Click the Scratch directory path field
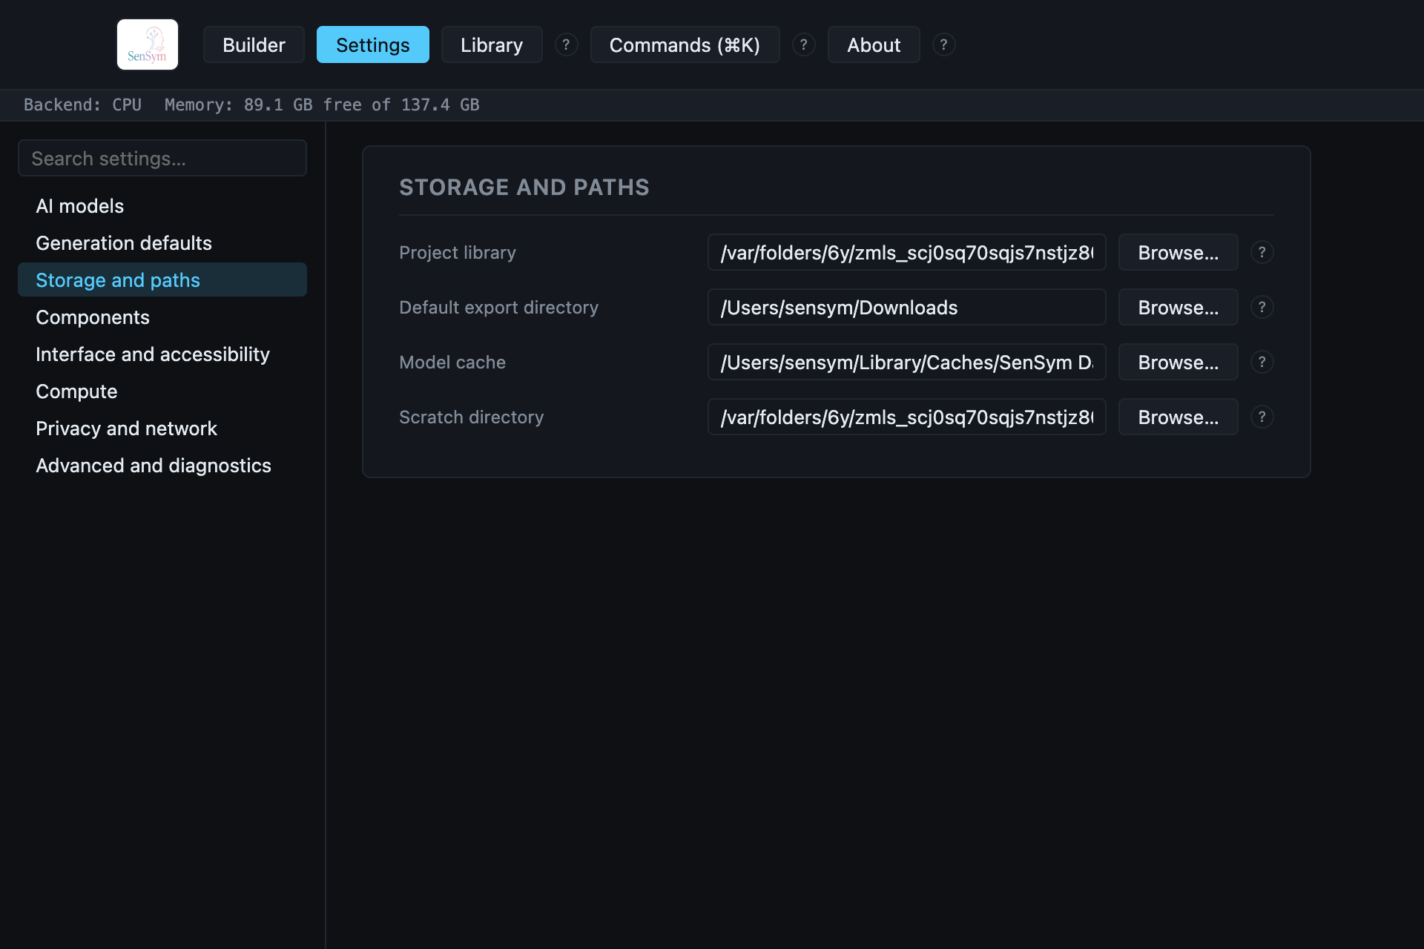 click(906, 417)
